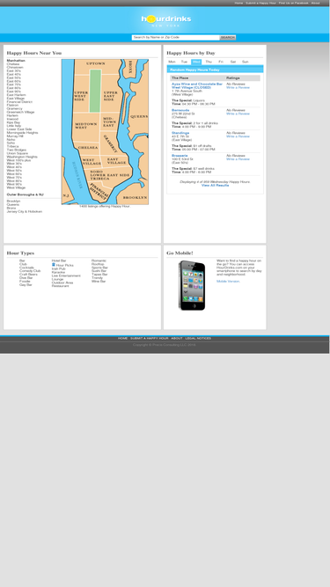Select the Greenwich Village neighborhood link
Screen dimensions: 330x587
click(20, 112)
